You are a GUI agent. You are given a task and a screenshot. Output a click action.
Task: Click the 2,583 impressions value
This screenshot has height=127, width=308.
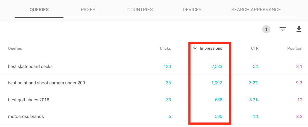217,67
